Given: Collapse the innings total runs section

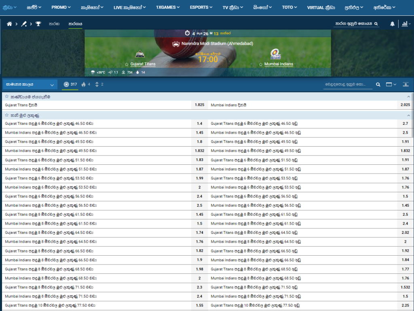Looking at the screenshot, I should 408,115.
